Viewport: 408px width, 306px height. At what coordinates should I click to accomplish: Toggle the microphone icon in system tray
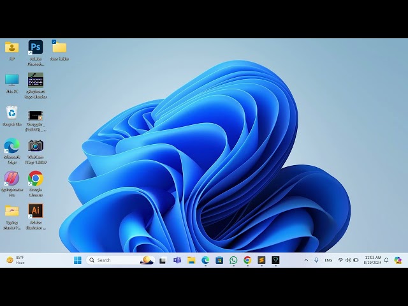coord(316,260)
